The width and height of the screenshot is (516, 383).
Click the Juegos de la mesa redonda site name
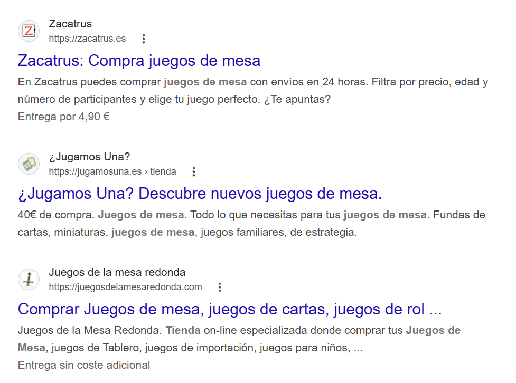pyautogui.click(x=116, y=272)
